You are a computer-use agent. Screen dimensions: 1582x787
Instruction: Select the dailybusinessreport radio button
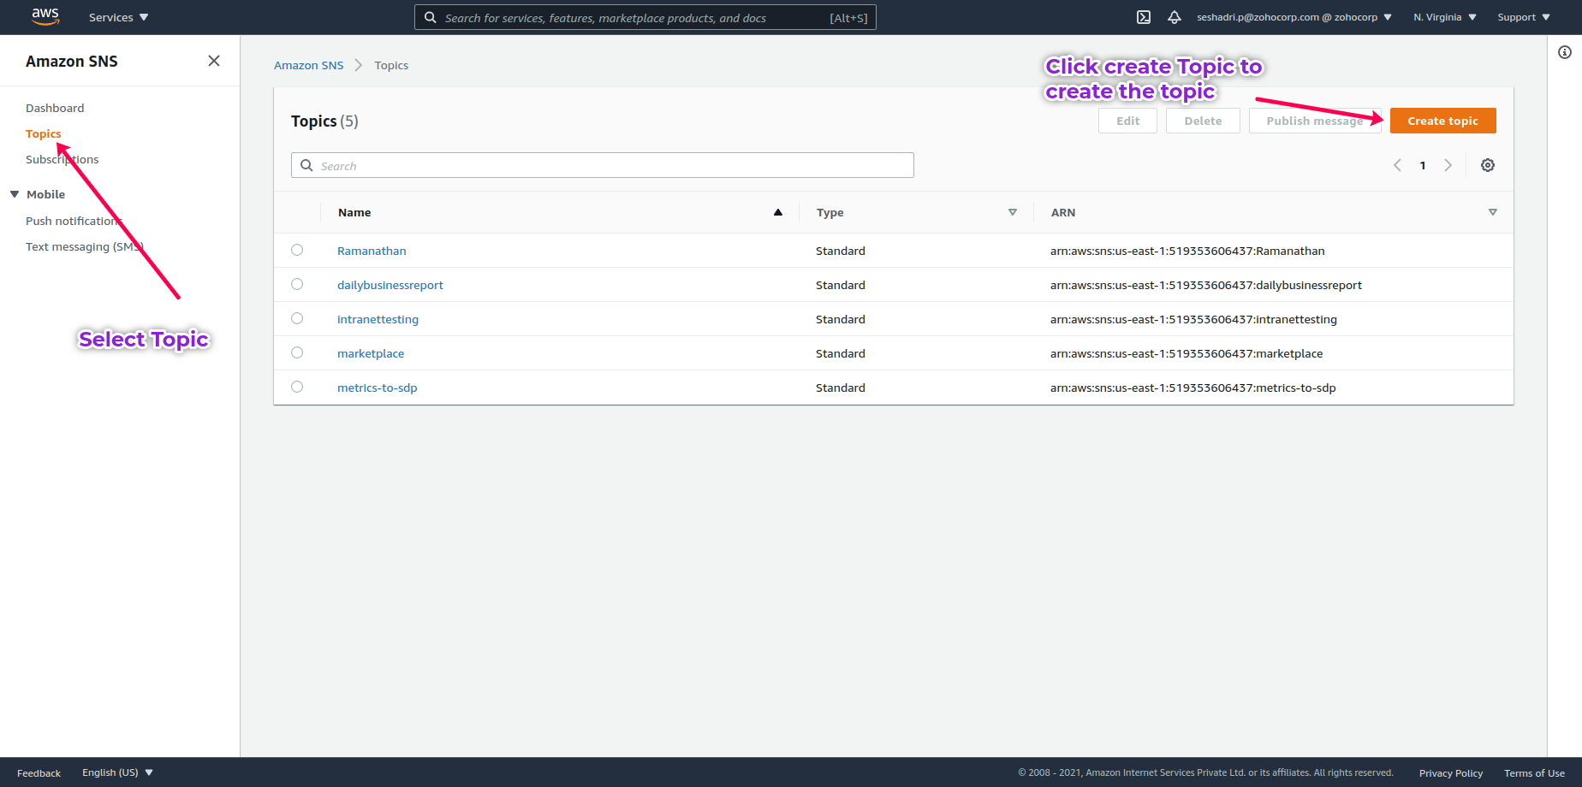[x=297, y=284]
